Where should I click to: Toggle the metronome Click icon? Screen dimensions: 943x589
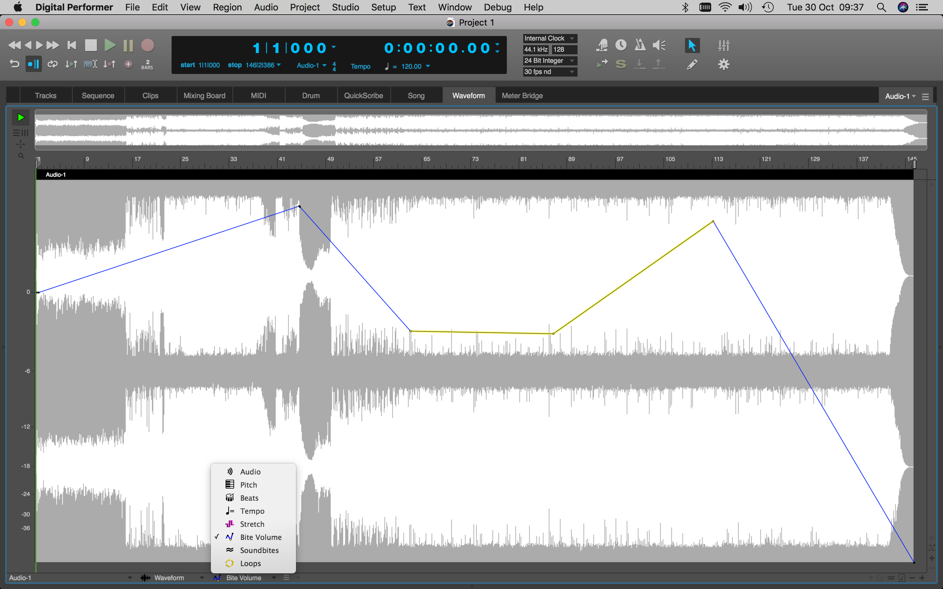[640, 45]
